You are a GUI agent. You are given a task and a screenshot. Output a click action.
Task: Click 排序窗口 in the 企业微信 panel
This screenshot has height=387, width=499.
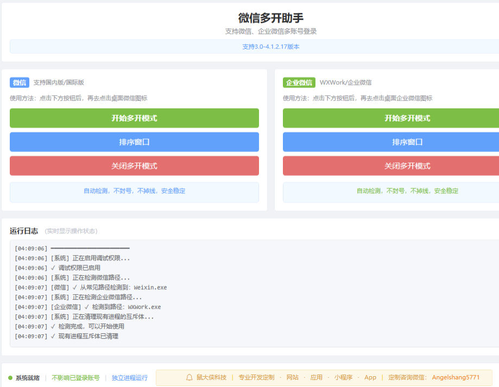tap(407, 142)
